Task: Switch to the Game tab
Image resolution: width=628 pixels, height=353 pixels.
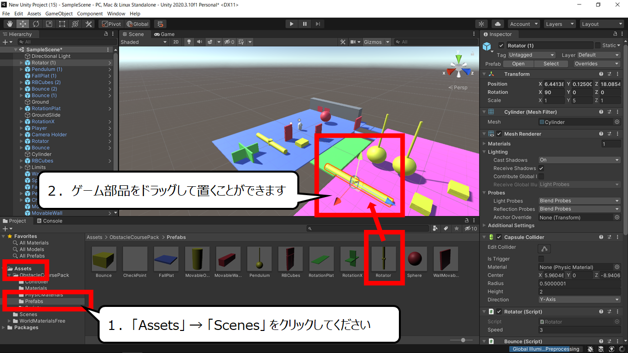Action: coord(164,34)
